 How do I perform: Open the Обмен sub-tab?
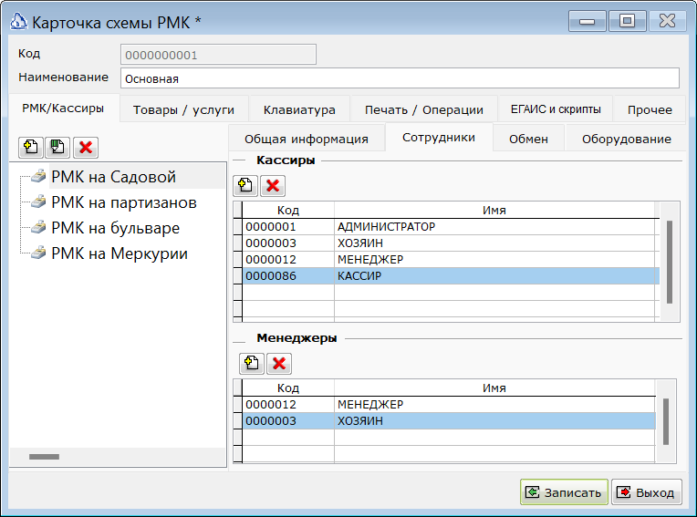click(528, 139)
